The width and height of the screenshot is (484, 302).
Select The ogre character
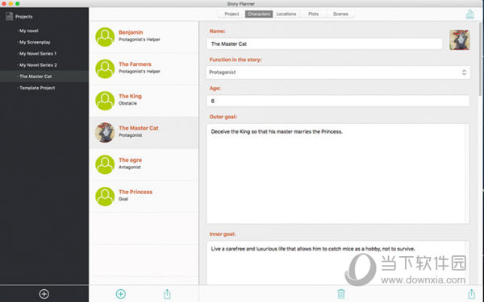click(x=144, y=164)
